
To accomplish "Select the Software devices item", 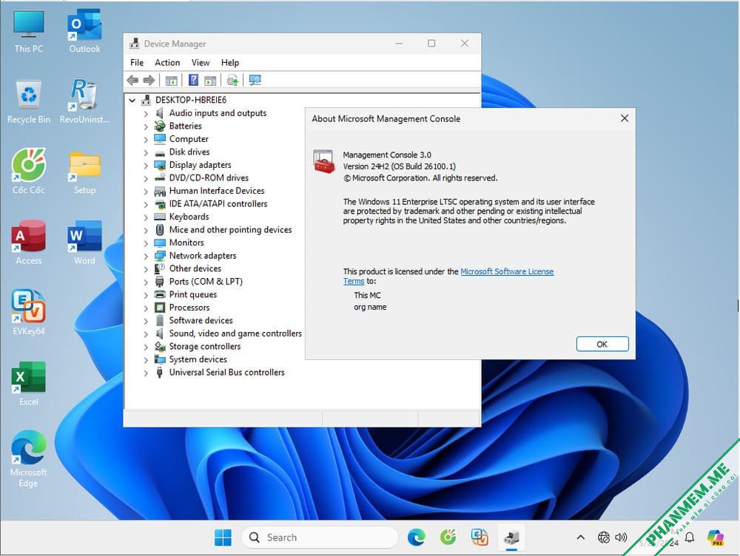I will (x=201, y=321).
